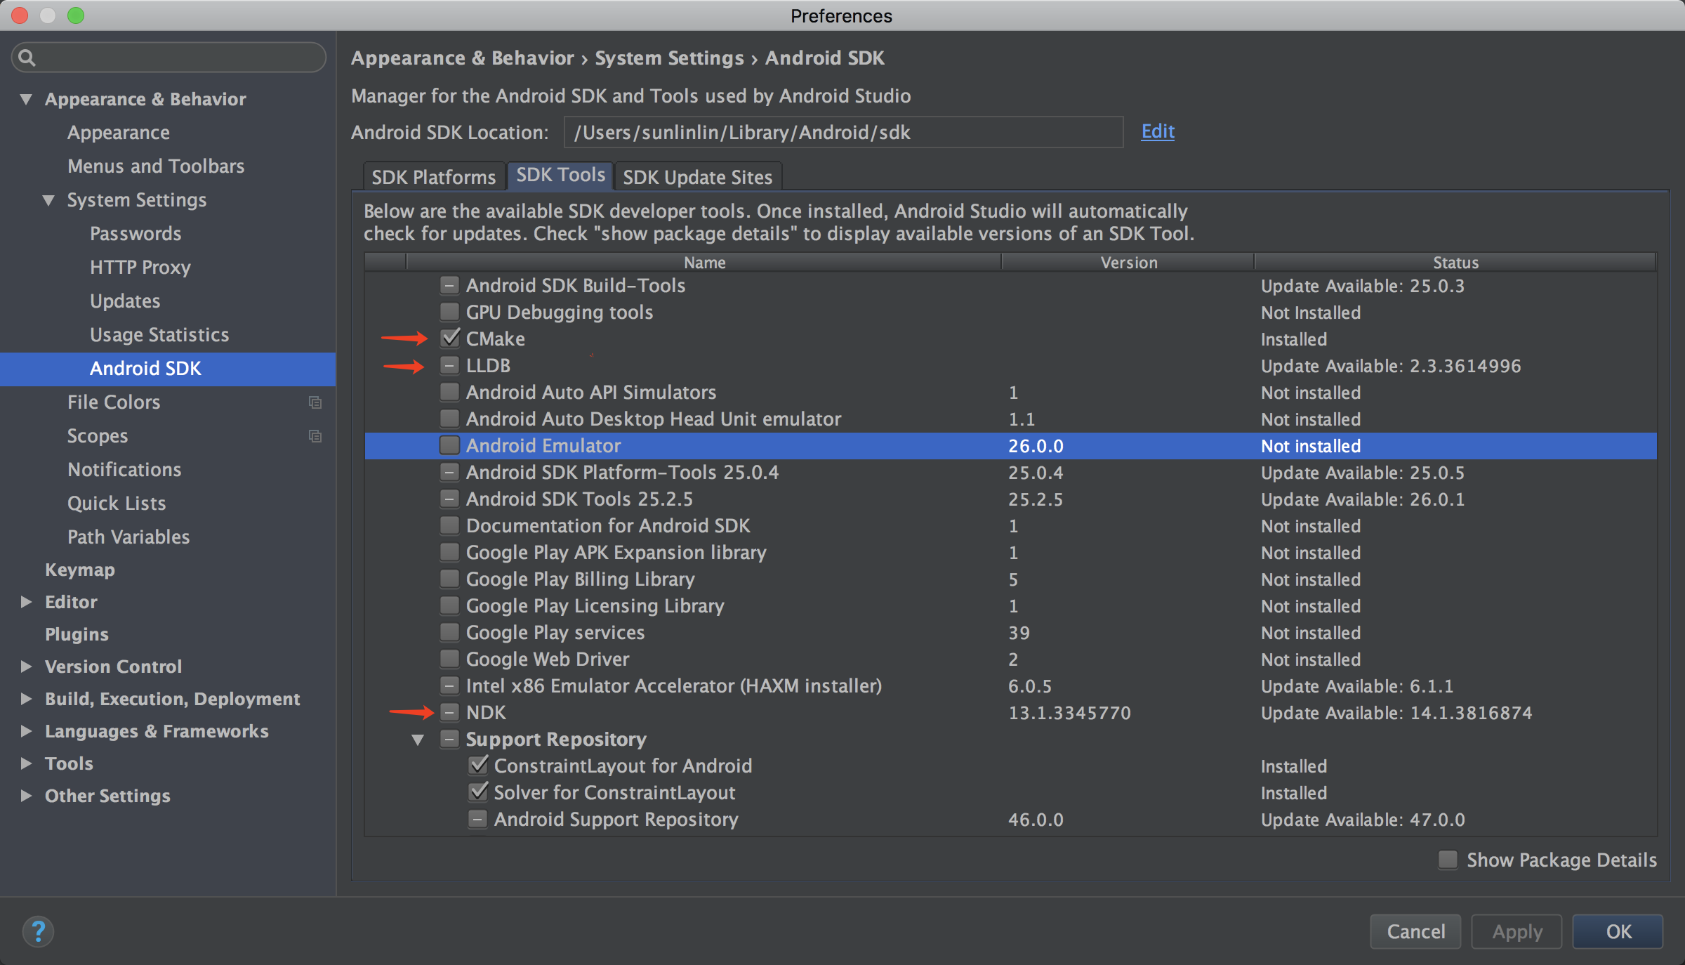Collapse the Support Repository group
Image resolution: width=1685 pixels, height=965 pixels.
[x=418, y=740]
